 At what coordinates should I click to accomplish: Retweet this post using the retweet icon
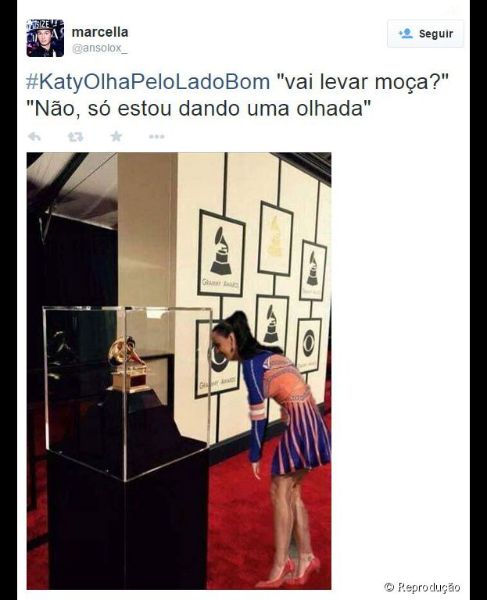coord(75,137)
